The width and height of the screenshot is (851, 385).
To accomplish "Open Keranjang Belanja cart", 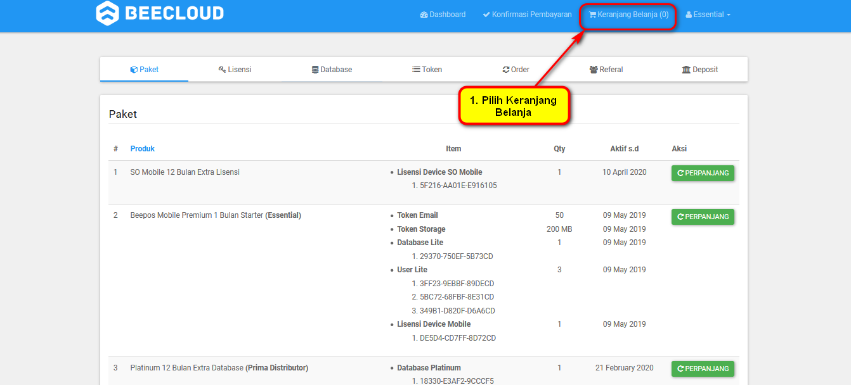I will 628,15.
